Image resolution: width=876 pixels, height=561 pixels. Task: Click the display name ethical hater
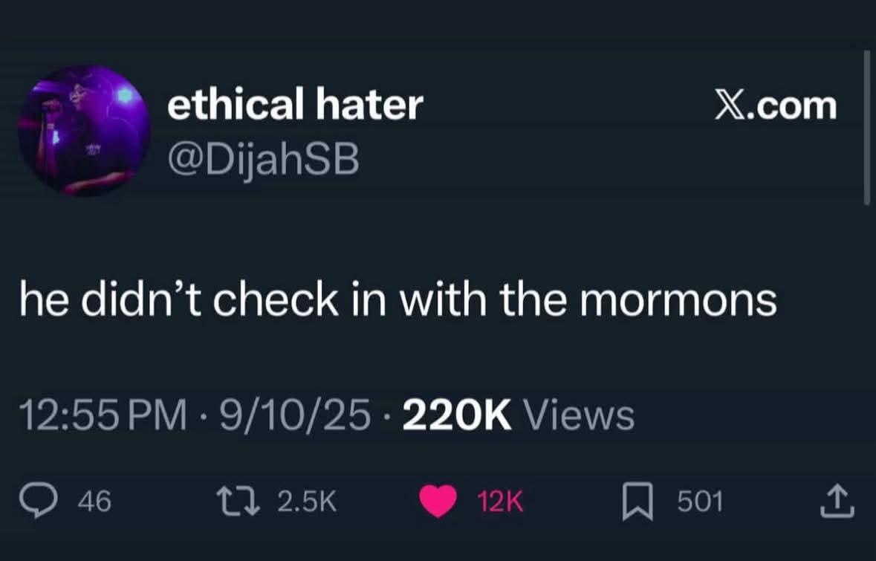(x=295, y=104)
